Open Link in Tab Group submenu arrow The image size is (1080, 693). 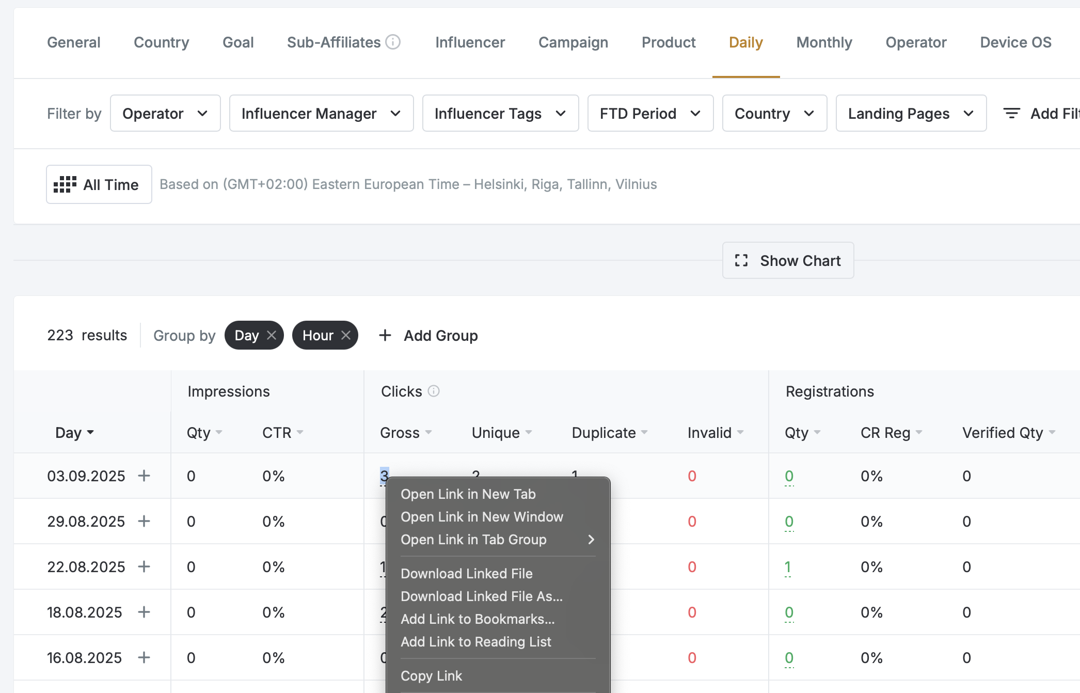(x=591, y=540)
